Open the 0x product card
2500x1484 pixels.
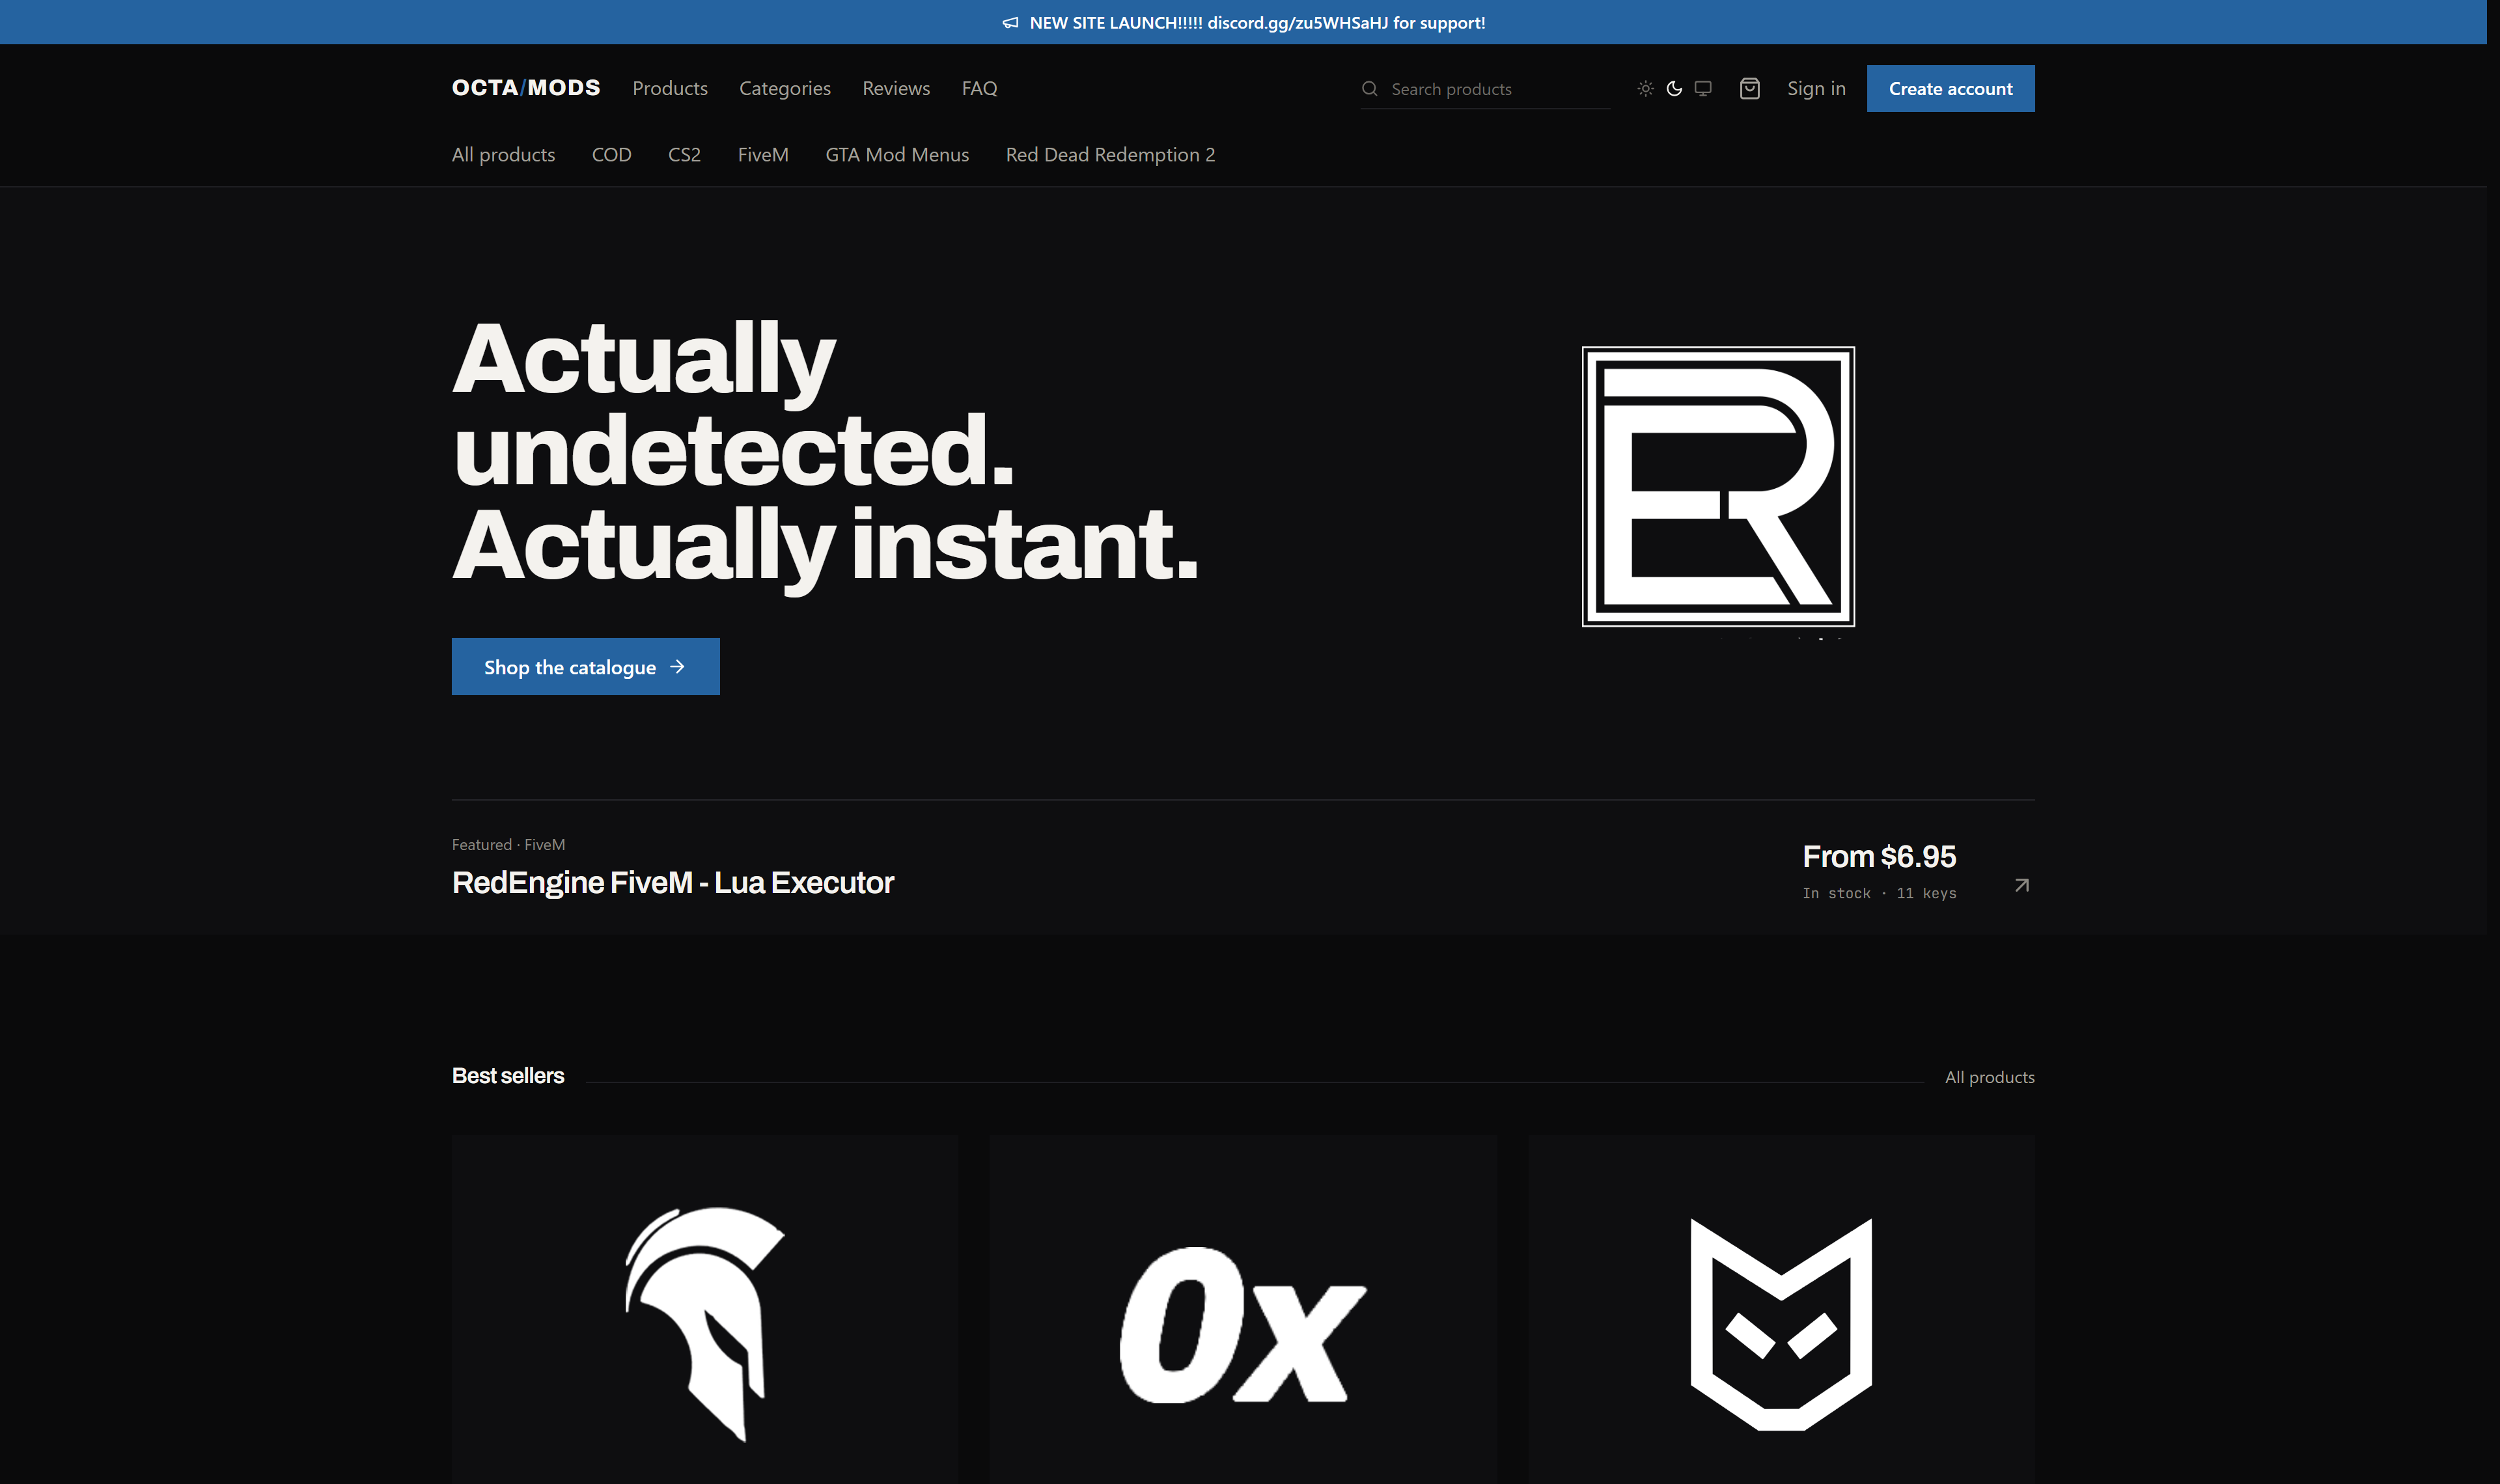[1243, 1309]
